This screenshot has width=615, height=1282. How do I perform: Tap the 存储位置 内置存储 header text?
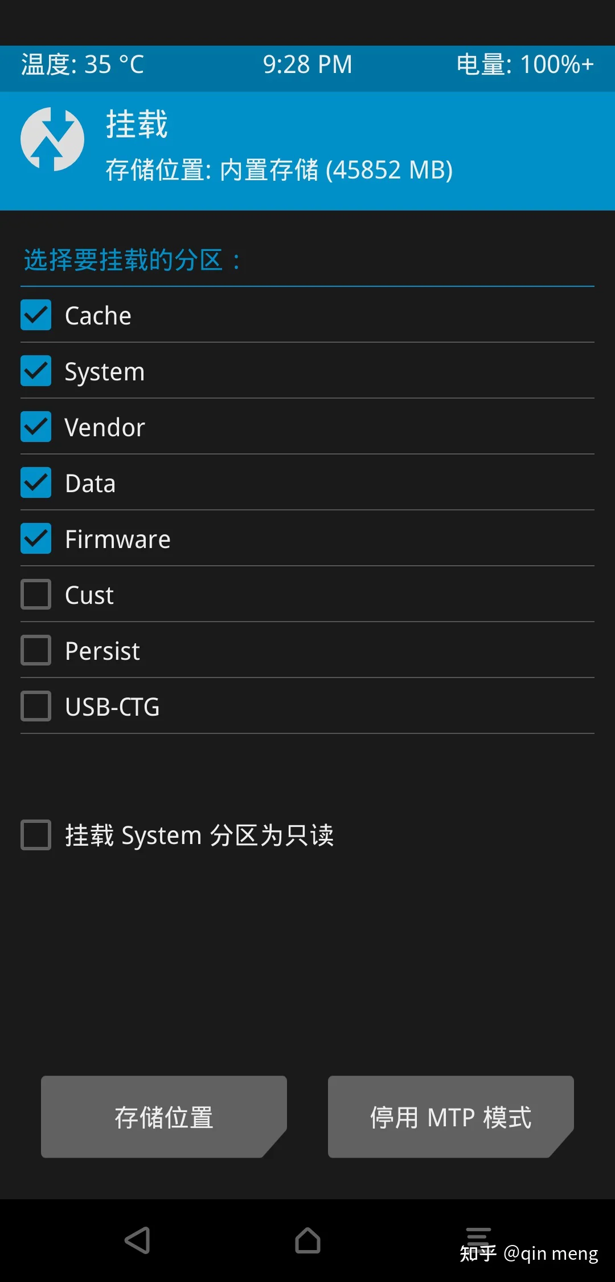[279, 170]
